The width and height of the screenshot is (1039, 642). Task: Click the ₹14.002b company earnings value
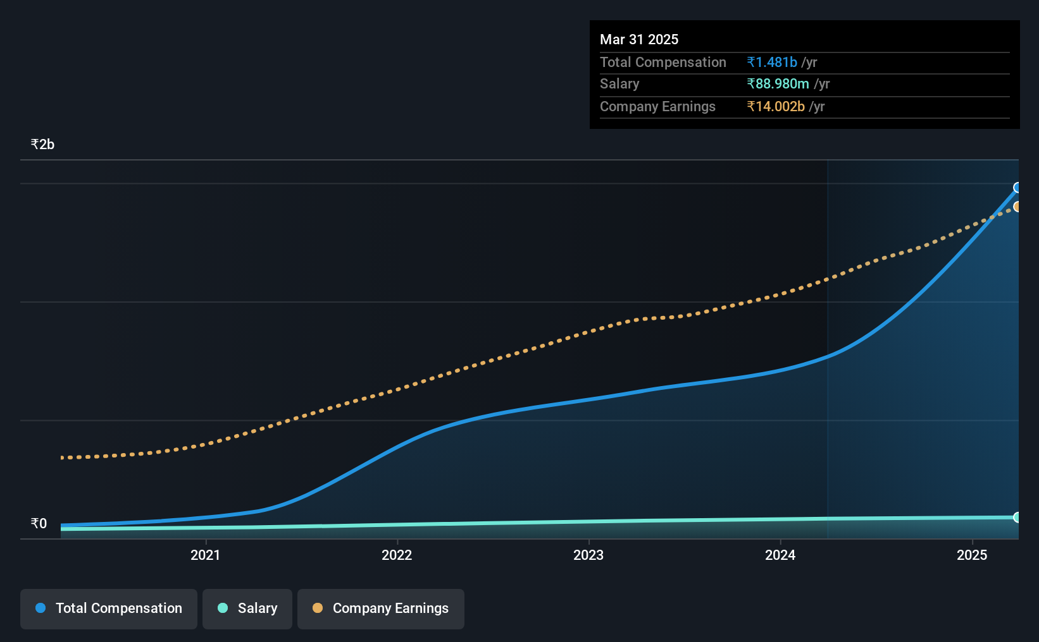click(776, 106)
